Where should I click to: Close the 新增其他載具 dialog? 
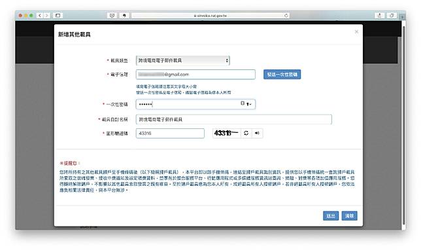[356, 31]
